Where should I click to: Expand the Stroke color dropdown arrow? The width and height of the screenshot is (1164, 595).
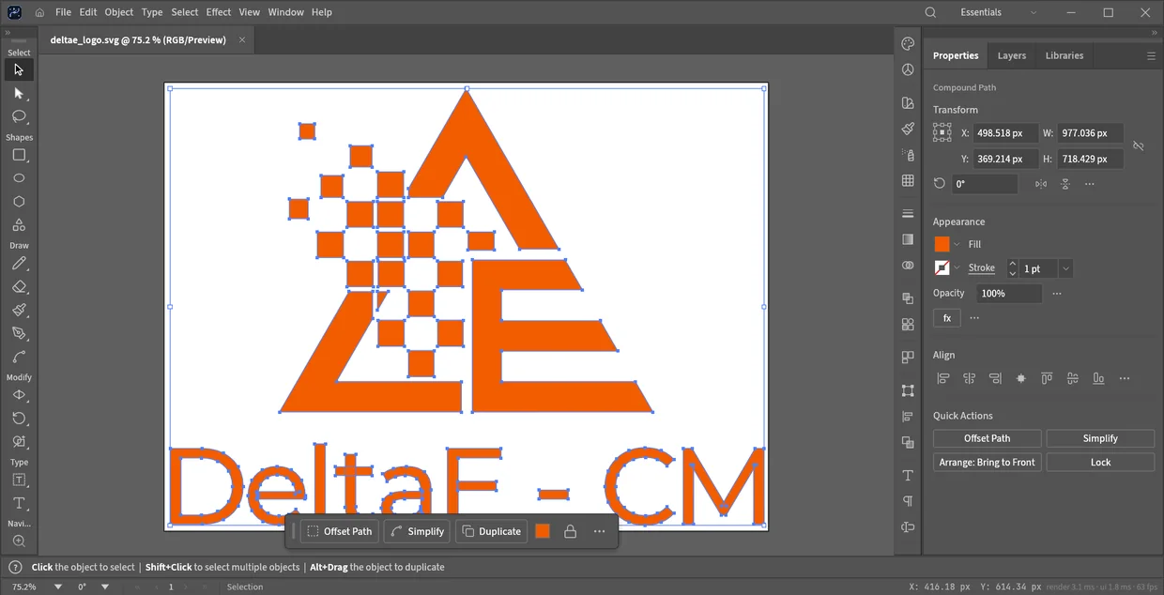pyautogui.click(x=957, y=268)
